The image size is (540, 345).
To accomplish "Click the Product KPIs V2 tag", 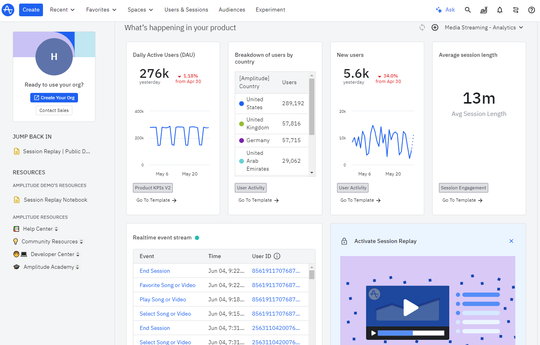I will tap(153, 188).
